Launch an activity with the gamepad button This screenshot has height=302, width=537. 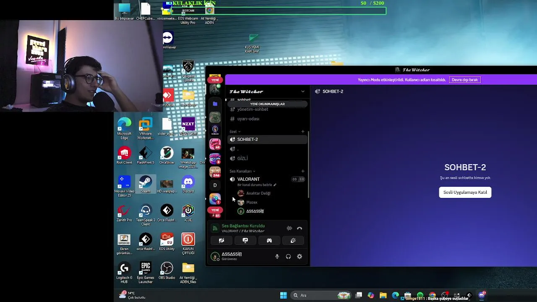pos(269,240)
